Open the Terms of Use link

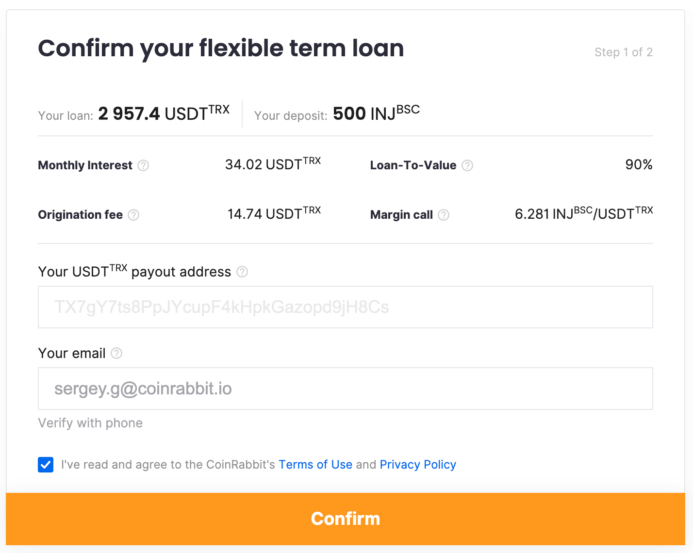coord(315,464)
